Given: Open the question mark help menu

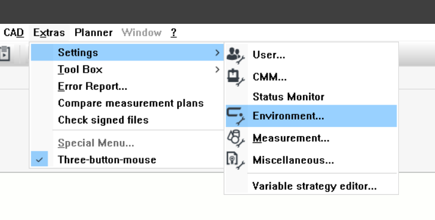Looking at the screenshot, I should click(174, 33).
